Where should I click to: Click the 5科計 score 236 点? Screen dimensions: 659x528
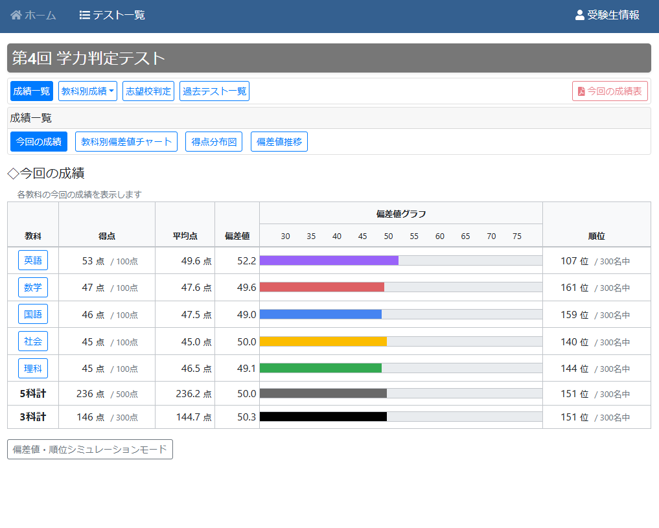pos(90,394)
